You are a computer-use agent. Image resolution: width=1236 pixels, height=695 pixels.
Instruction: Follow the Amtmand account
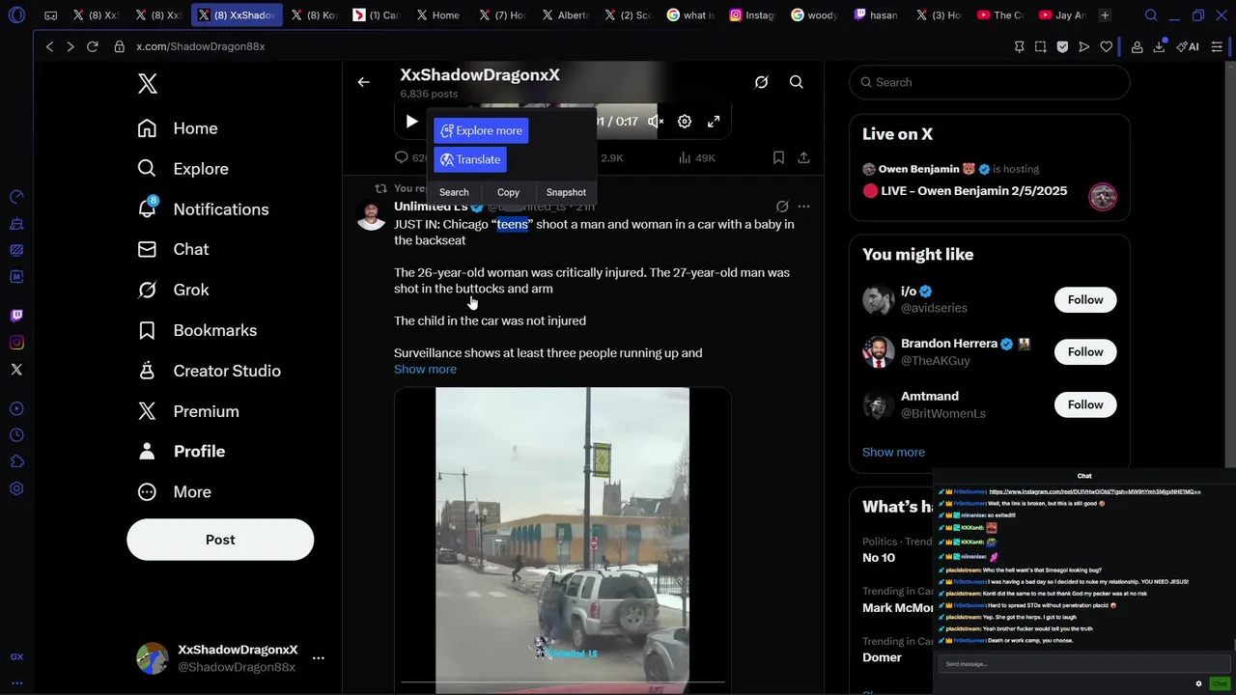point(1085,404)
